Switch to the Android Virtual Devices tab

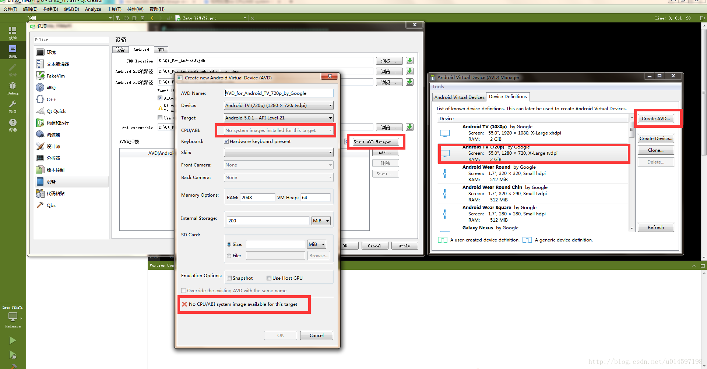[x=459, y=97]
